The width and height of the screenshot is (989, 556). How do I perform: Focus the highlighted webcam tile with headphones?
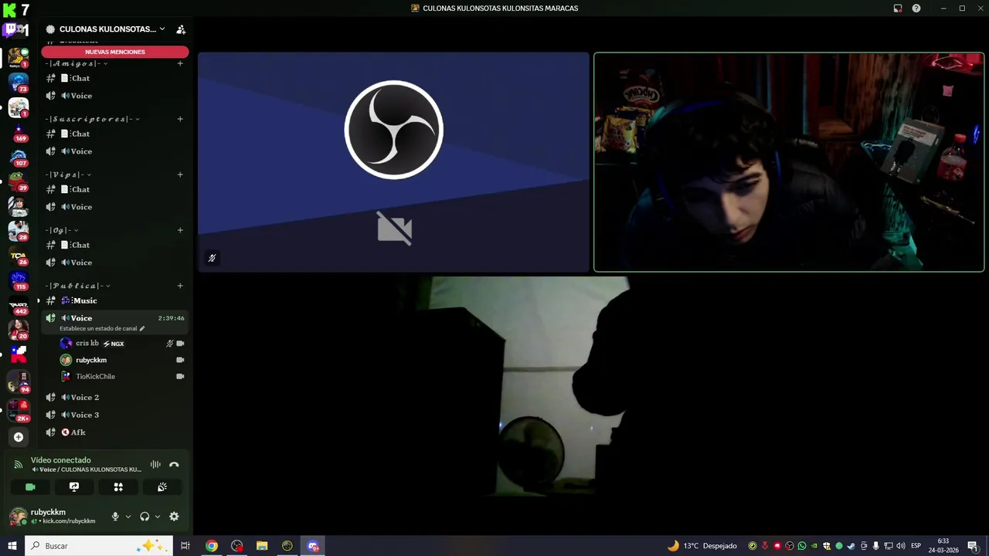click(x=789, y=162)
